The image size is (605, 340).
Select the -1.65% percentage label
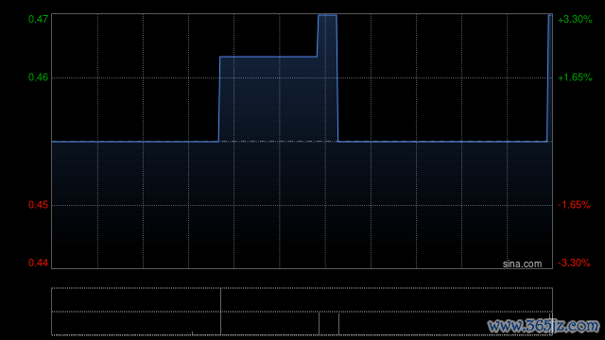[x=574, y=205]
